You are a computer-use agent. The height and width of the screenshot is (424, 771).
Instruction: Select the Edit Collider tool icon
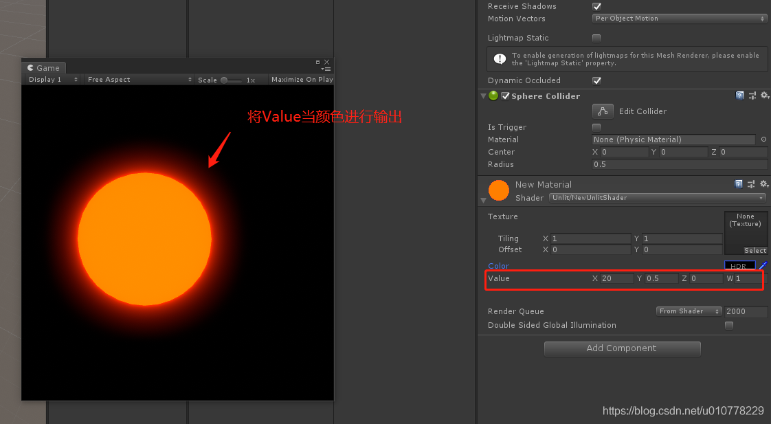[x=604, y=111]
